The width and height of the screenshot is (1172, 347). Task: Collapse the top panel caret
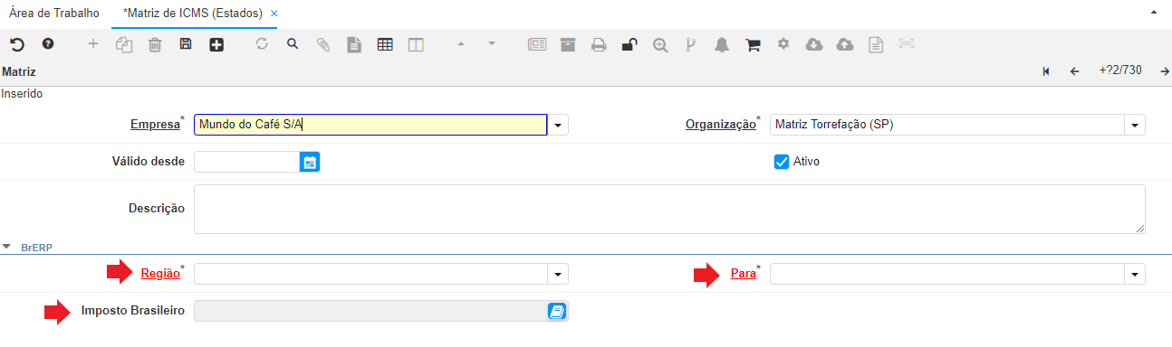(1154, 14)
